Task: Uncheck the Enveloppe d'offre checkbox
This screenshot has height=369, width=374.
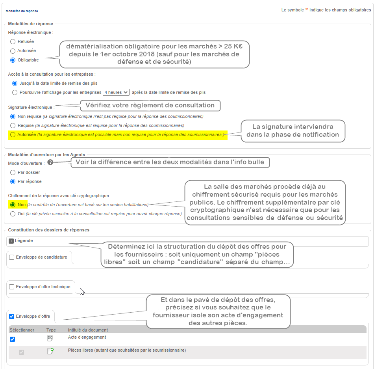Action: pos(11,316)
